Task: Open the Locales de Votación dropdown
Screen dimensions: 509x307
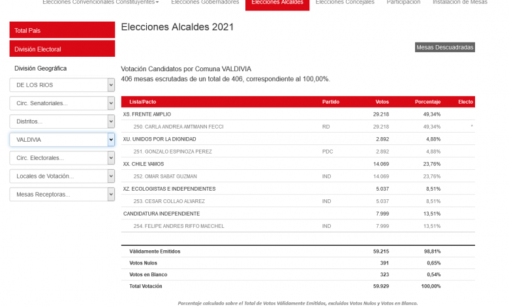Action: coord(62,176)
